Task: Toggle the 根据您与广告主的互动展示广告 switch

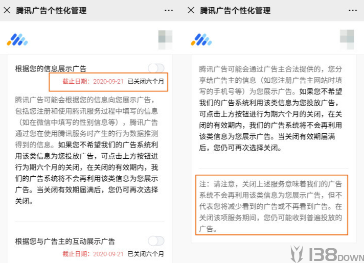Action: pyautogui.click(x=156, y=241)
